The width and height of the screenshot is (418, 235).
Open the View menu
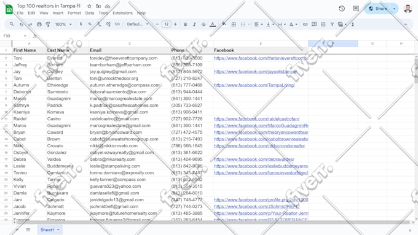coord(44,13)
